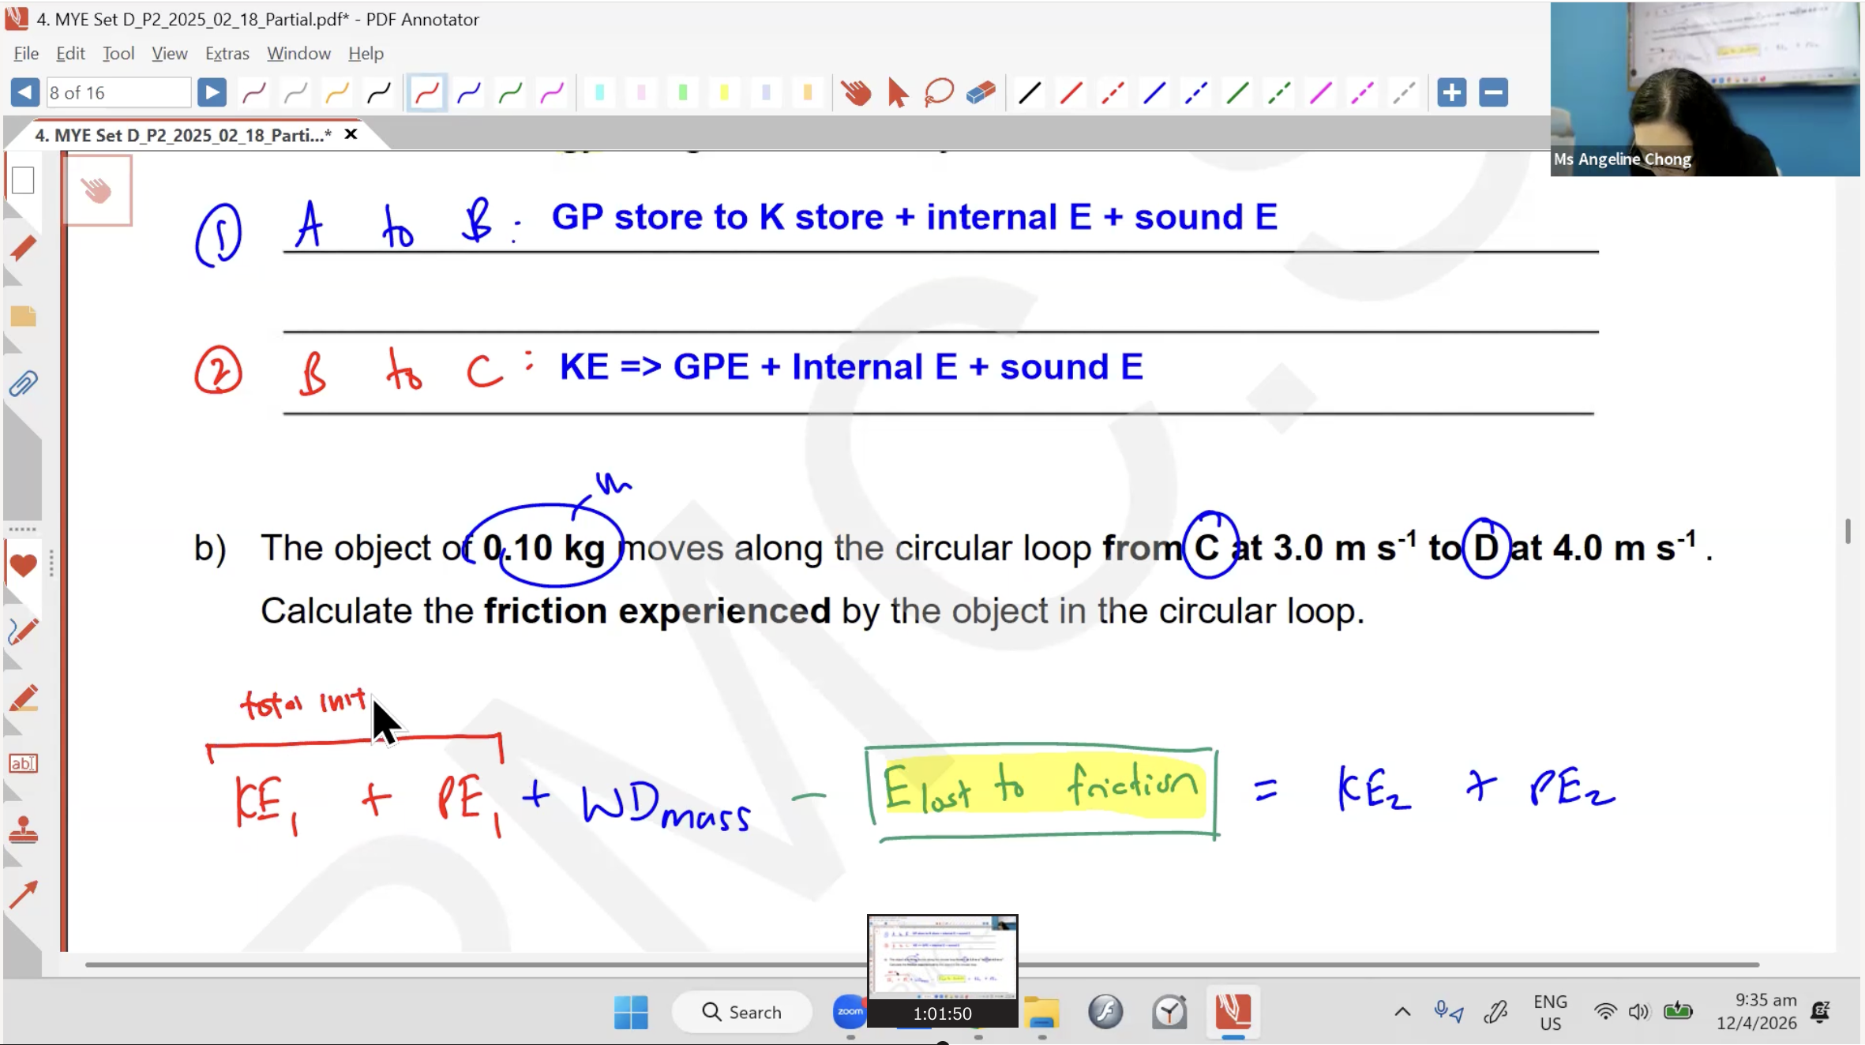Select the paperclip attachment sidebar tool
This screenshot has width=1865, height=1045.
[x=23, y=384]
